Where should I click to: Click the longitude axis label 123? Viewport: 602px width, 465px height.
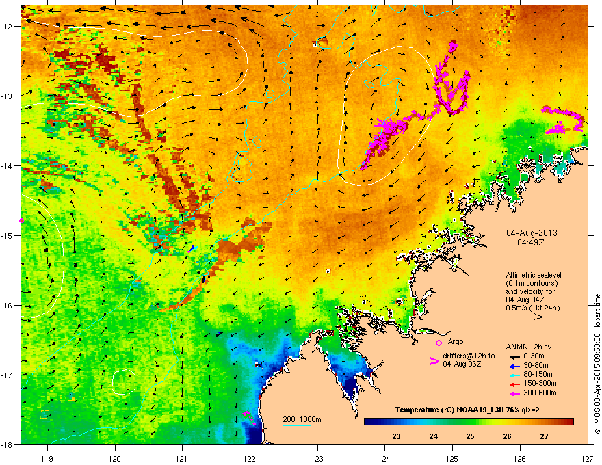pos(317,458)
